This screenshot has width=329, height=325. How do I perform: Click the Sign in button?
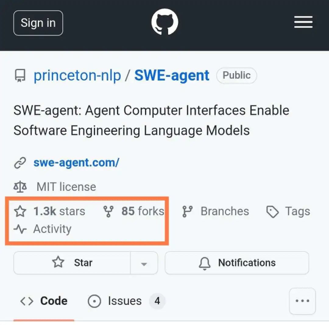pos(38,23)
